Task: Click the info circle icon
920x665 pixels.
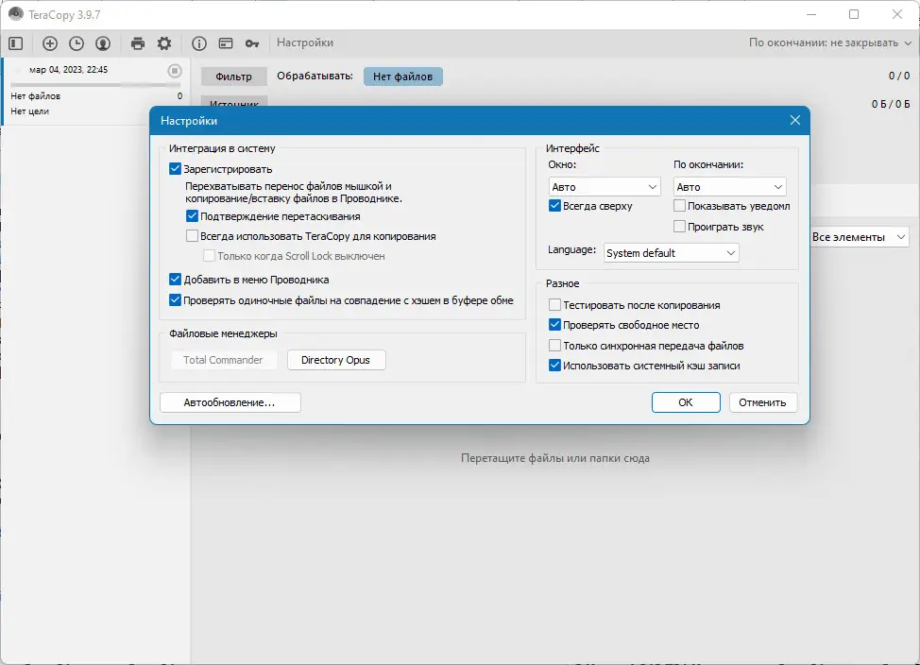Action: pyautogui.click(x=199, y=43)
